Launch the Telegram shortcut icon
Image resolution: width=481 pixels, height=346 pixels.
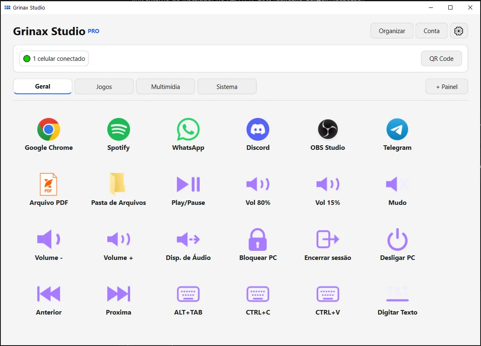[397, 129]
